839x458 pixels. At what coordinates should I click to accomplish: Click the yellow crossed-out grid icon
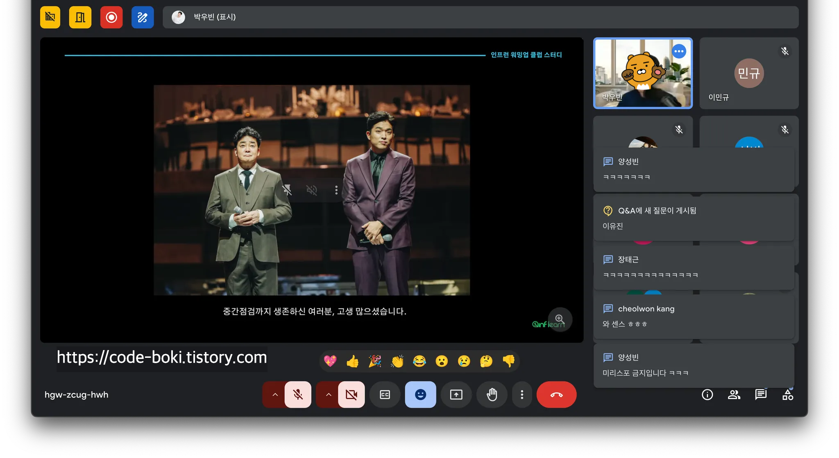pos(50,17)
